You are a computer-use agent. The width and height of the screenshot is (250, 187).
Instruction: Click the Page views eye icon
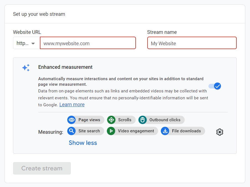72,120
